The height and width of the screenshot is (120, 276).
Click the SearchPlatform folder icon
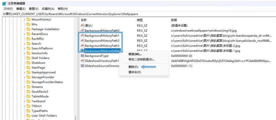[28, 48]
